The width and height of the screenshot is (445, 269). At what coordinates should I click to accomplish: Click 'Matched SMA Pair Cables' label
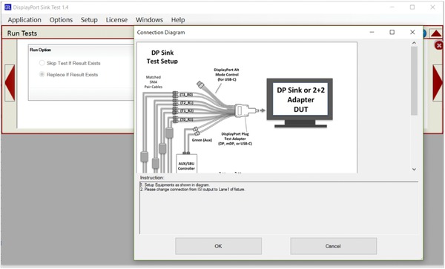point(154,82)
